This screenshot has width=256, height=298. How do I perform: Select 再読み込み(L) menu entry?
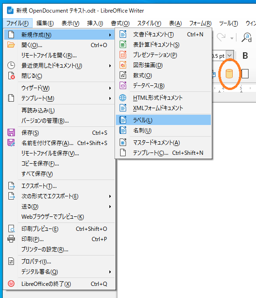[x=59, y=111]
